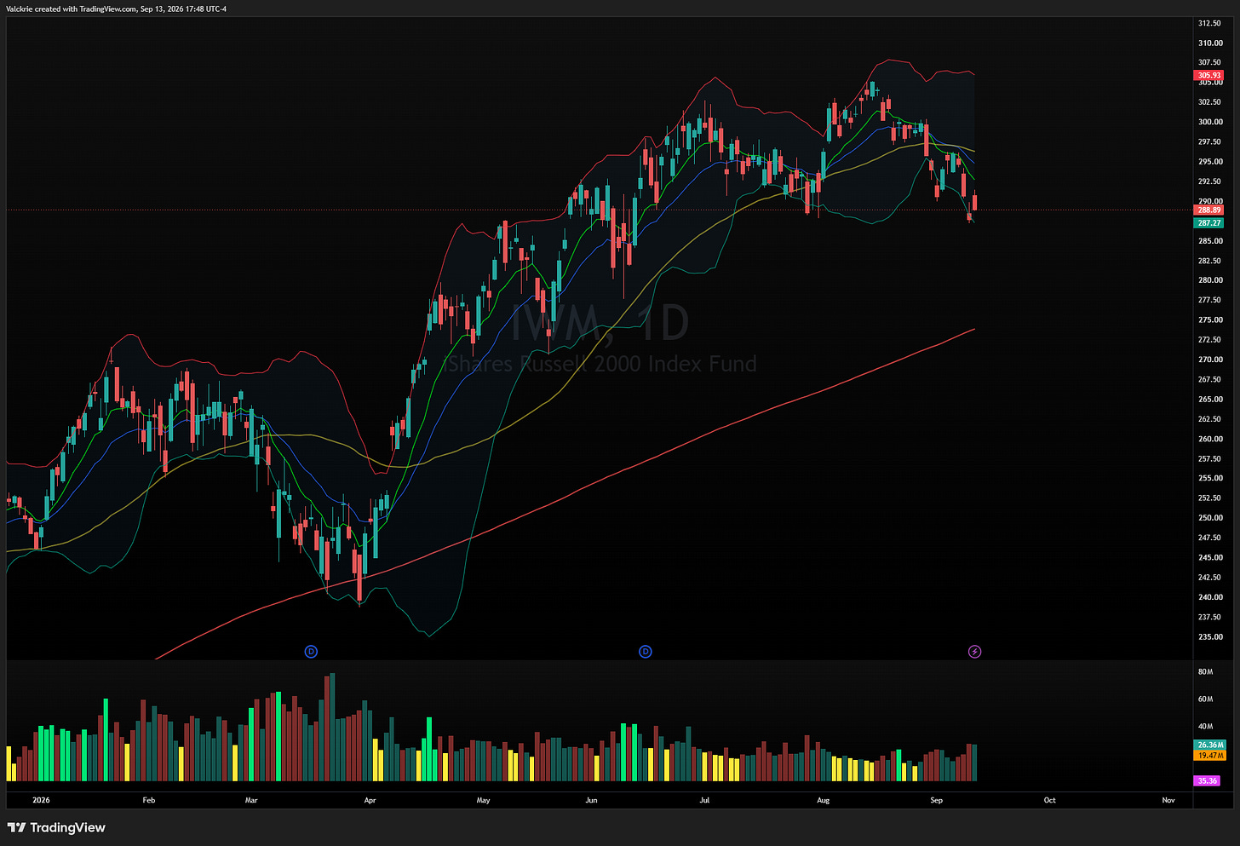Click the IWM, 1D watermark text
This screenshot has width=1240, height=846.
598,324
